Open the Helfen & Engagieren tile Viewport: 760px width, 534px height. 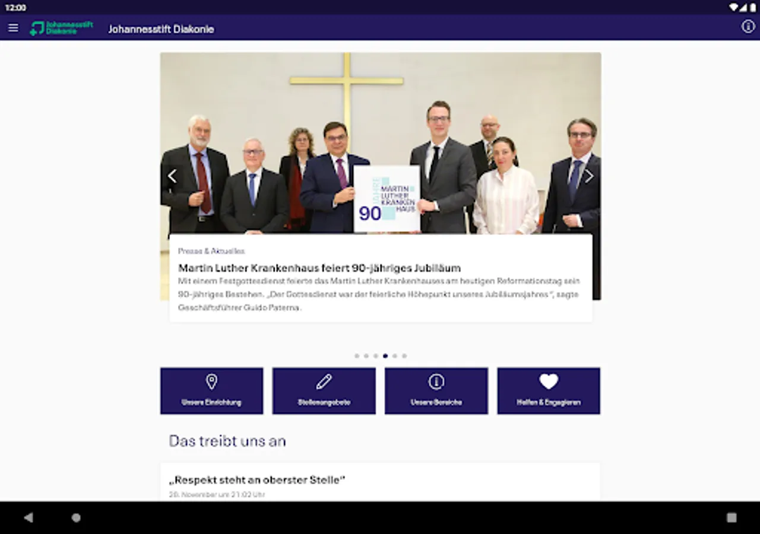(x=549, y=390)
